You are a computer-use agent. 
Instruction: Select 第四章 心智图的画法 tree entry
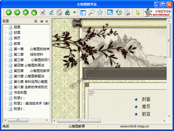coord(29,65)
